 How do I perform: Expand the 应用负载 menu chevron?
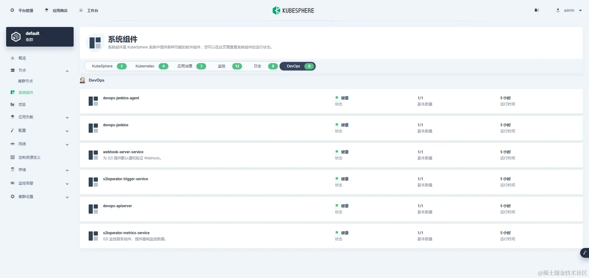[67, 118]
